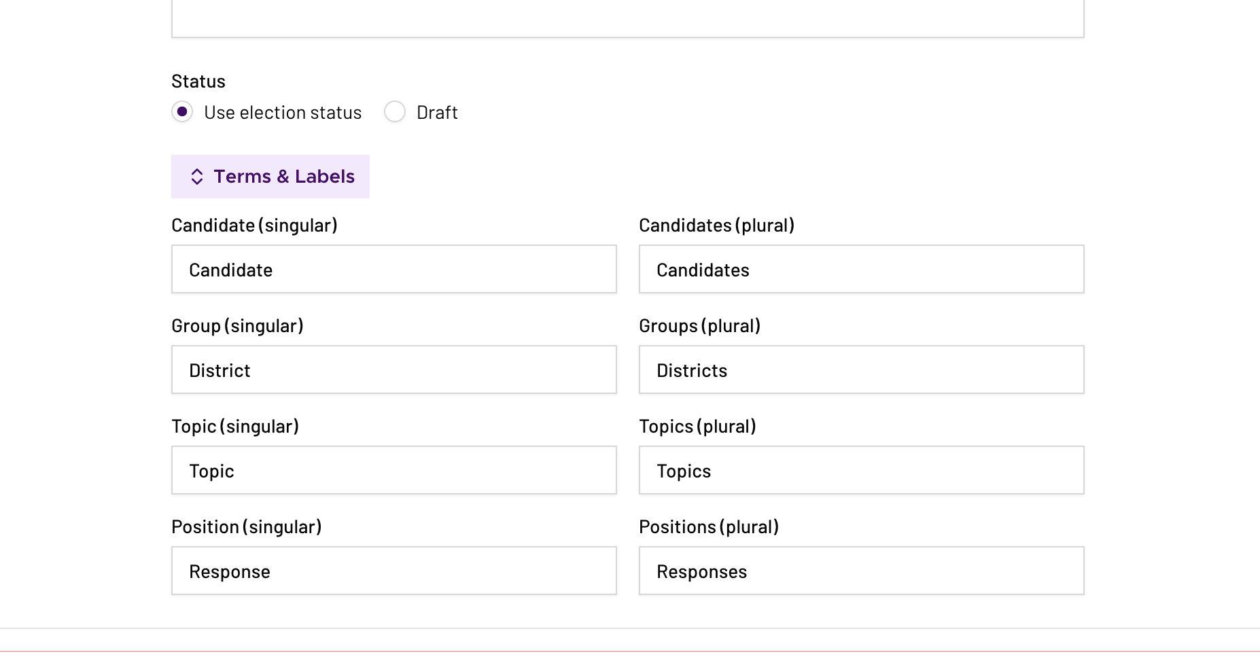Click the up-down chevron icon beside Terms & Labels
This screenshot has width=1260, height=667.
(x=196, y=177)
